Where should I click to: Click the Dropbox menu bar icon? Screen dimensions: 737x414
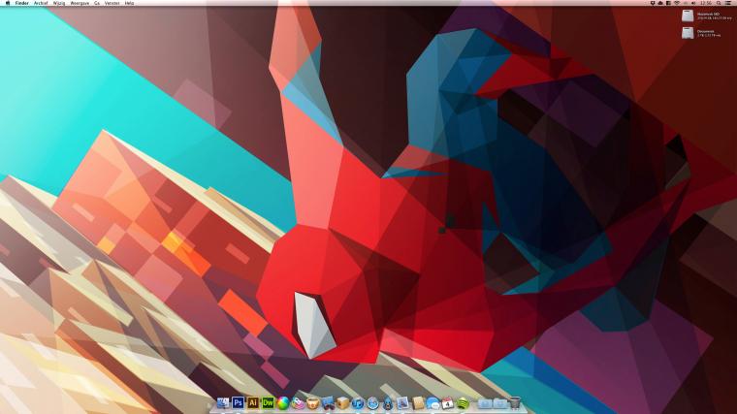653,3
